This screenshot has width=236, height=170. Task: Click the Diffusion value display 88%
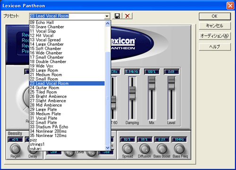pos(144,139)
